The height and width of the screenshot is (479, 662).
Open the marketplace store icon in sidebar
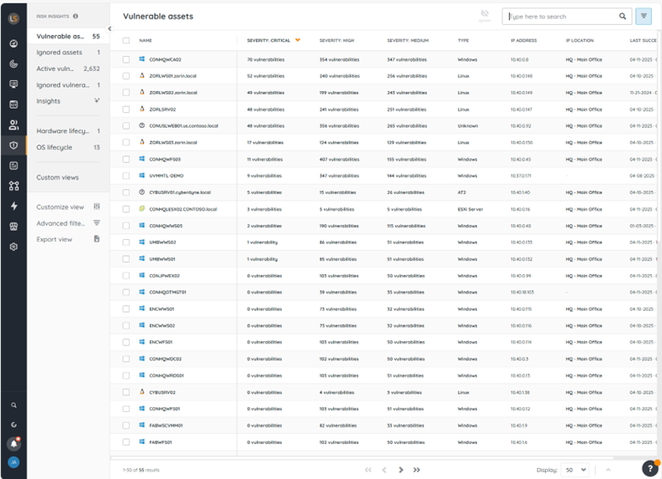click(x=13, y=227)
